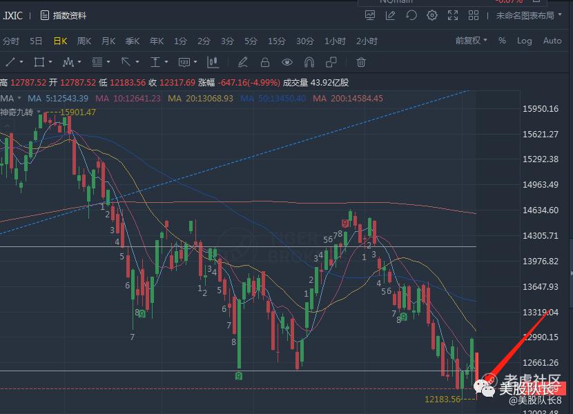Switch to 15分 fifteen-minute interval
This screenshot has height=414, width=573.
[277, 41]
